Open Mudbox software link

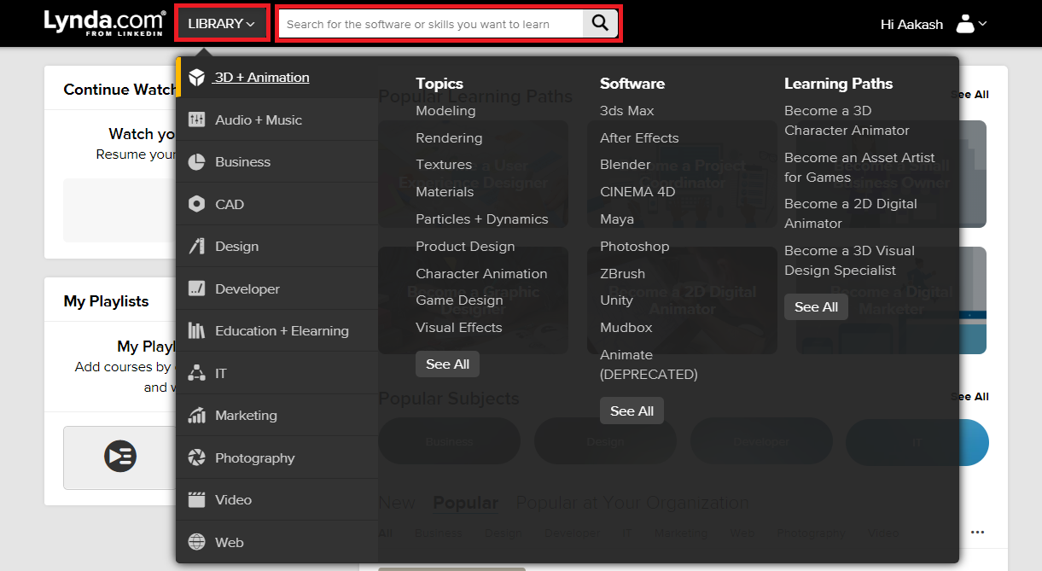[x=626, y=328]
